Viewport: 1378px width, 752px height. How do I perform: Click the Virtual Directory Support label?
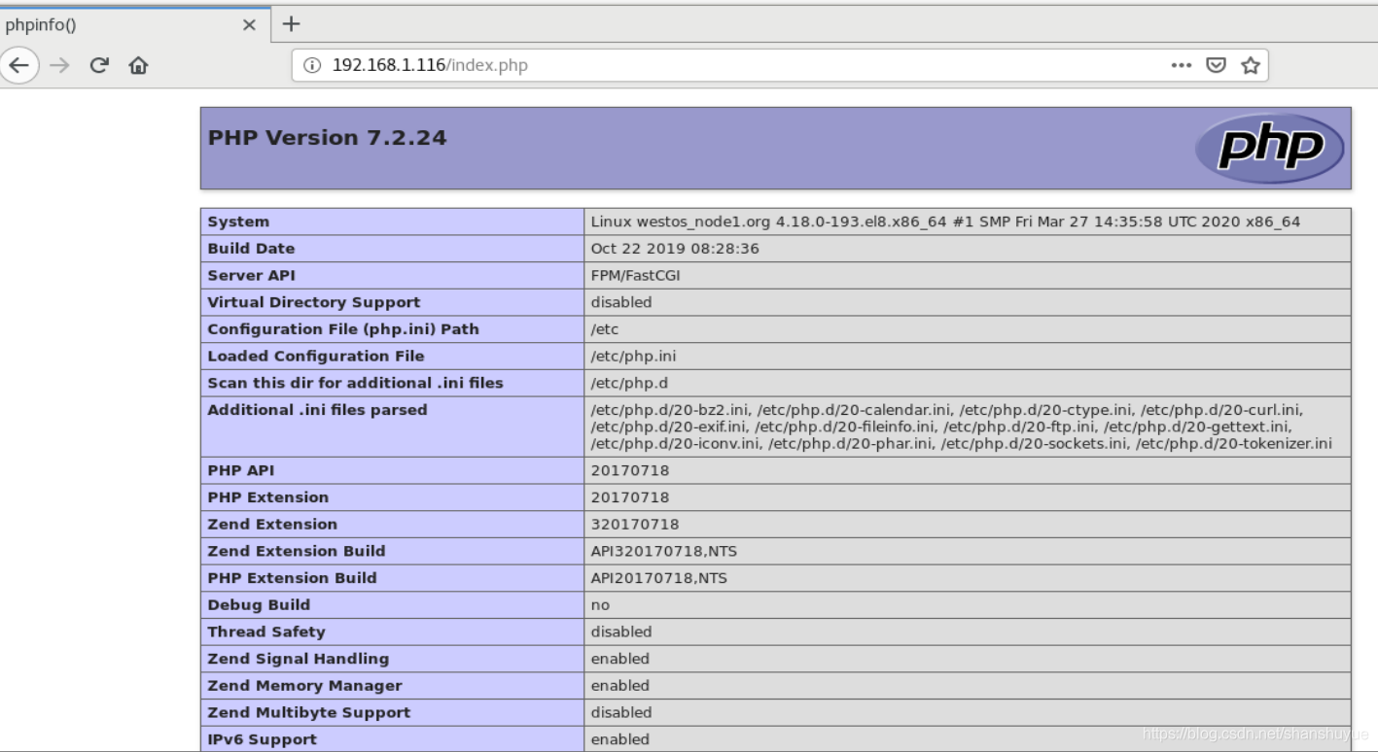(x=314, y=302)
